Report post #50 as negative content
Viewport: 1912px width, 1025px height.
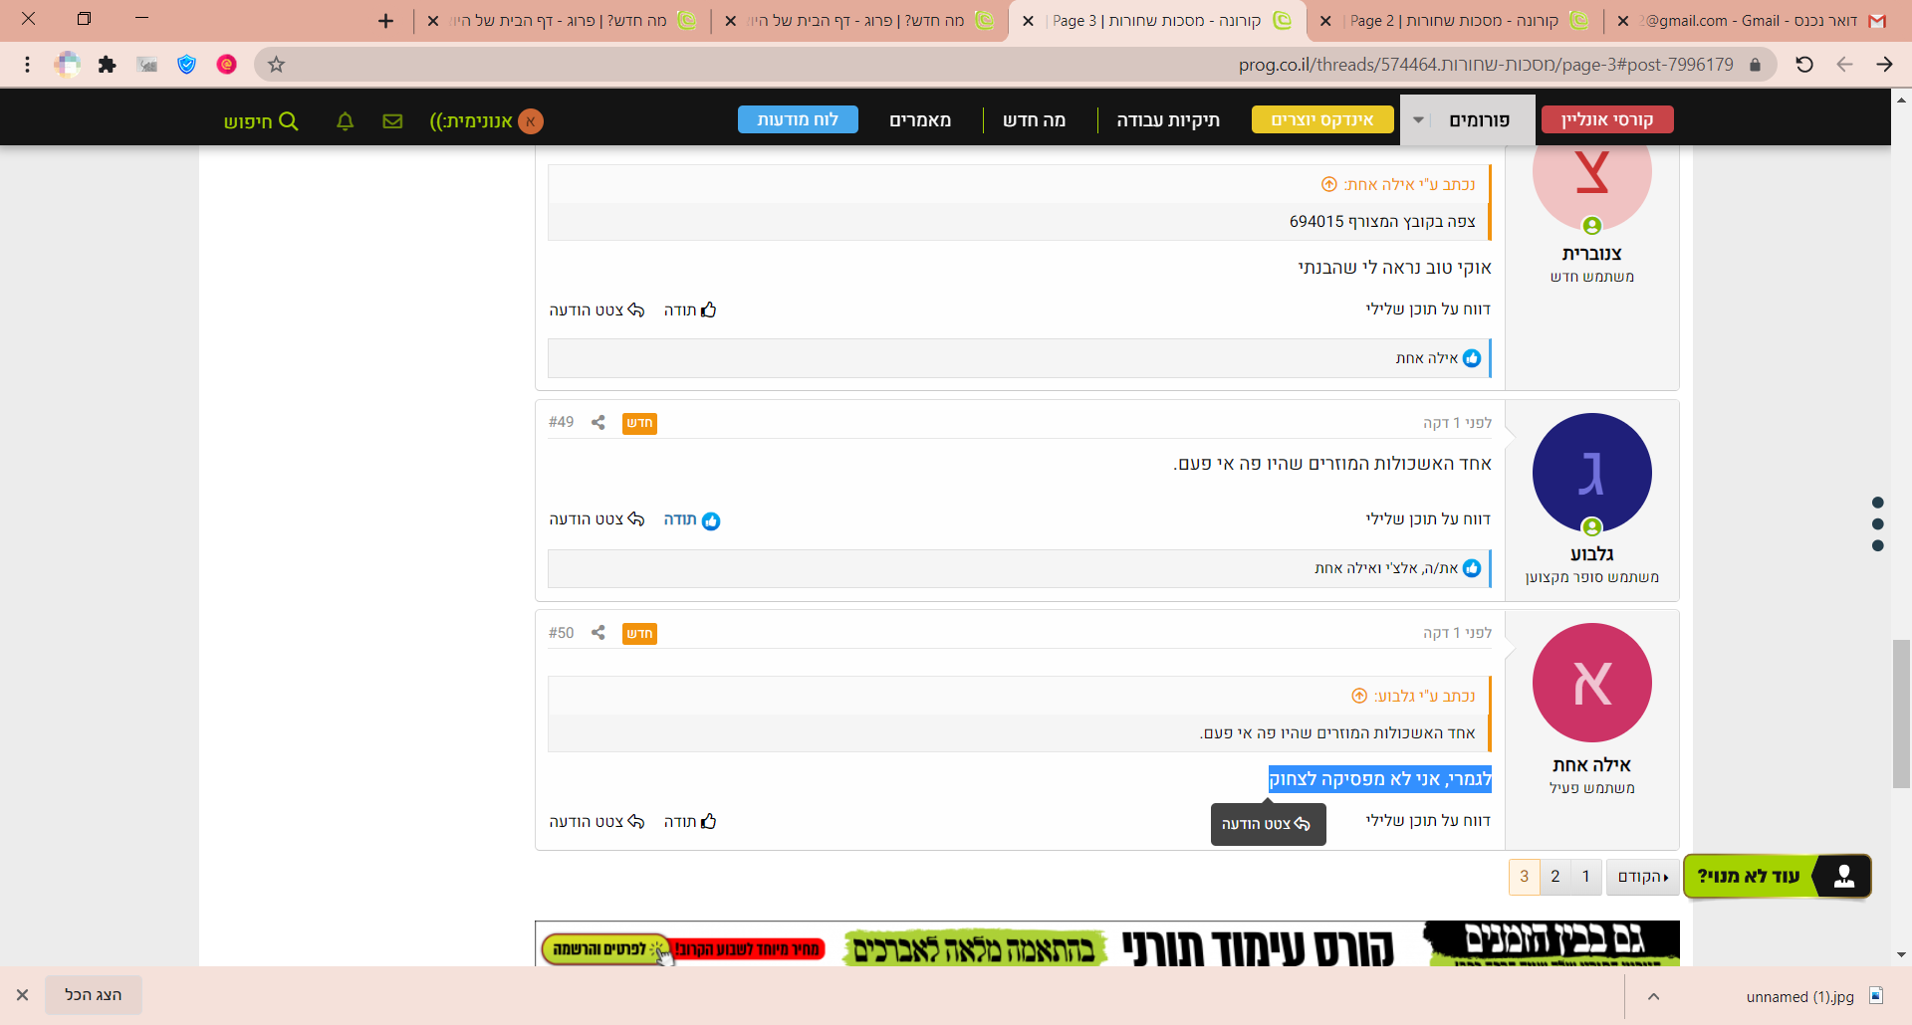[1428, 821]
